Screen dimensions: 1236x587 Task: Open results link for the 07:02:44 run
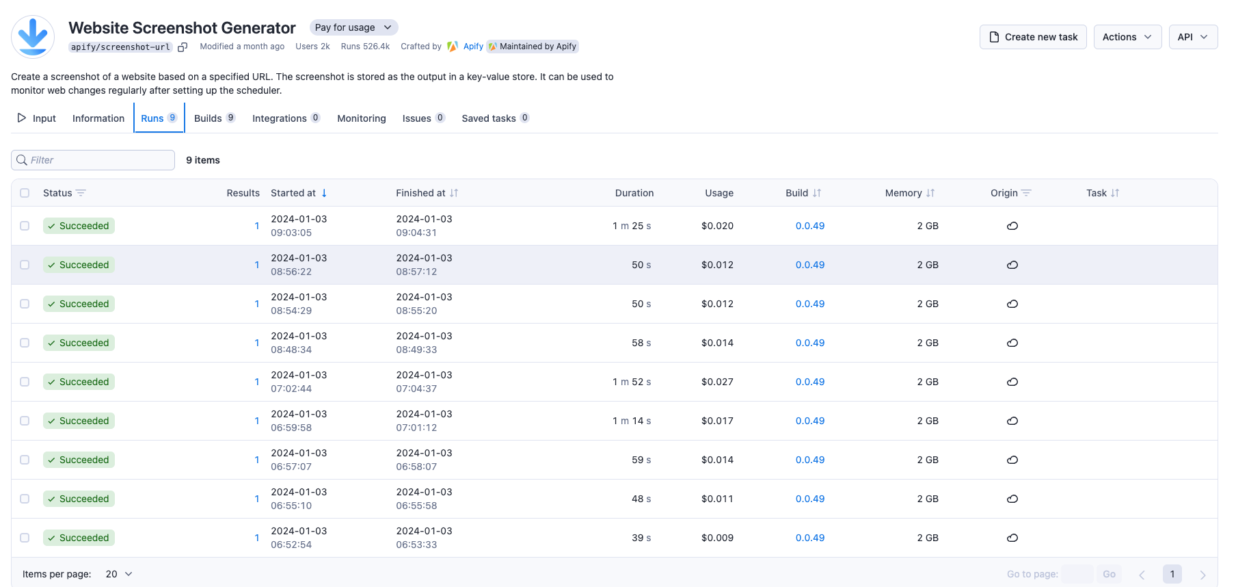pos(257,382)
